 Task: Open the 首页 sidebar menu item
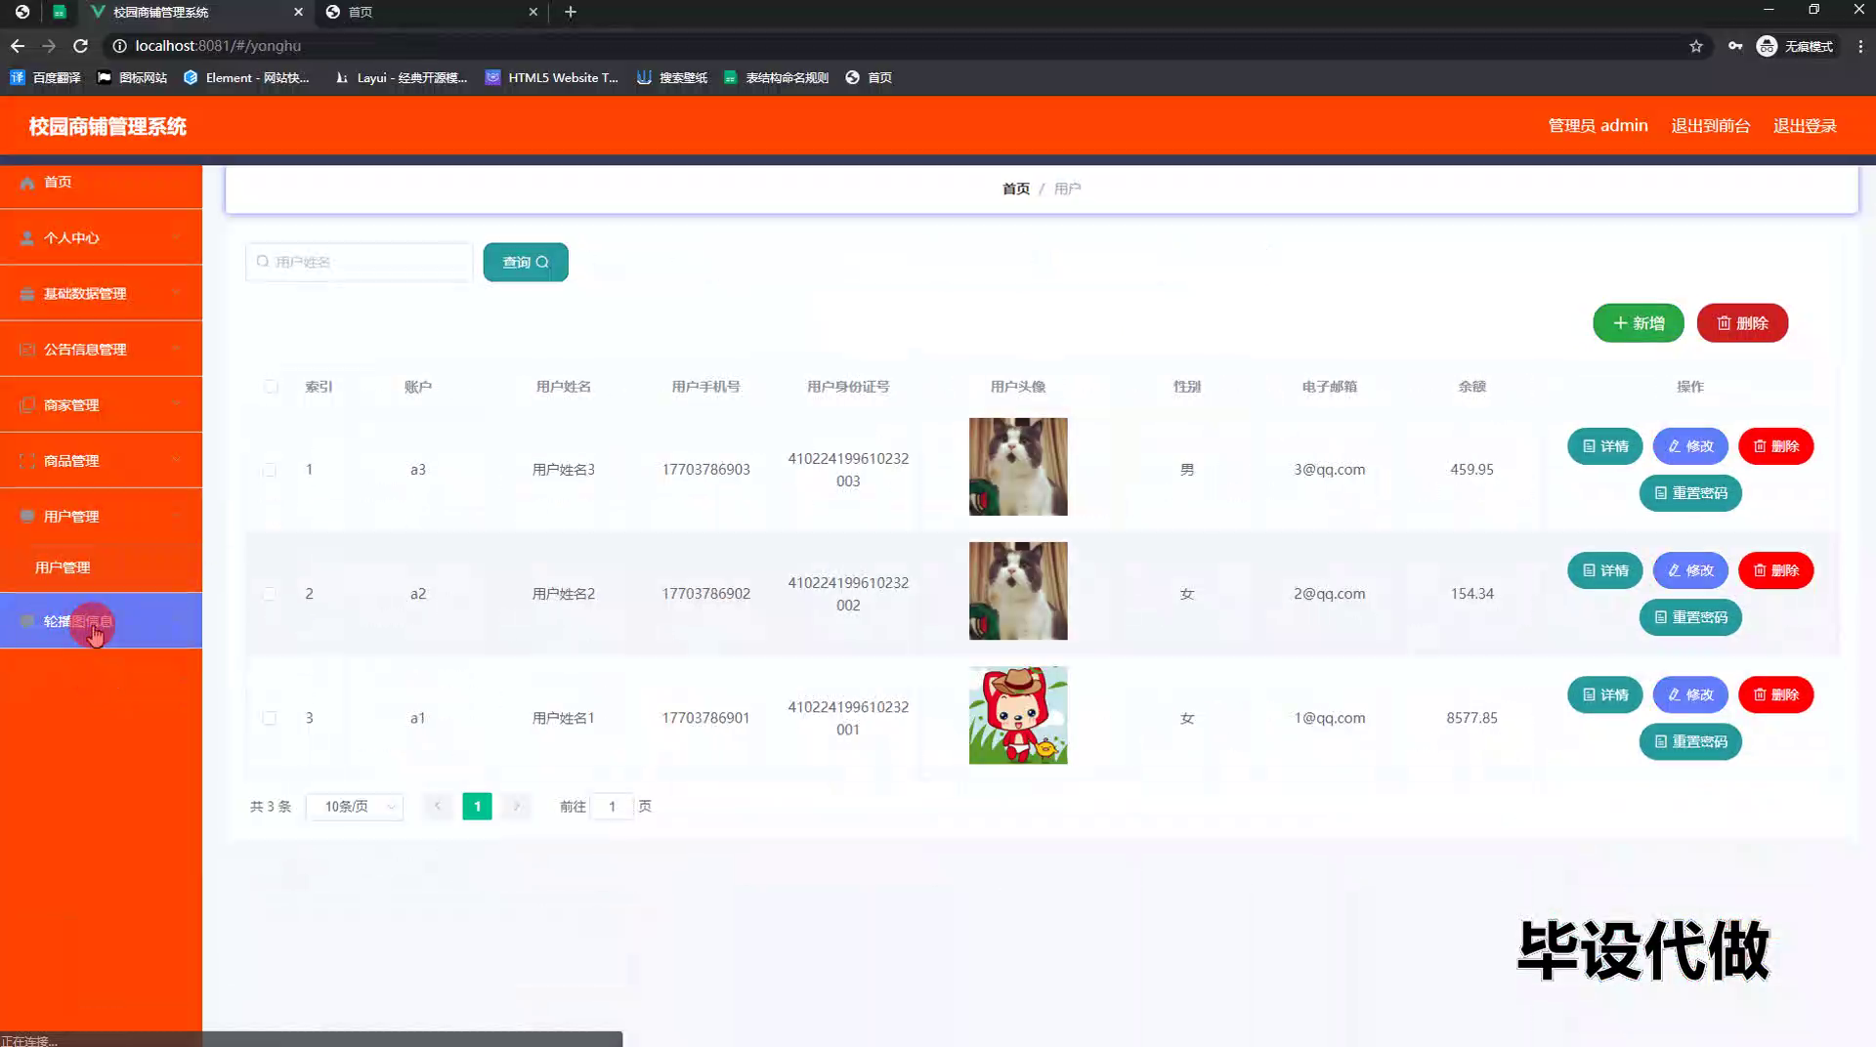tap(101, 182)
